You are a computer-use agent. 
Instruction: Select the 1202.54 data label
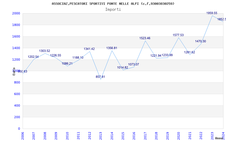[x=33, y=57]
